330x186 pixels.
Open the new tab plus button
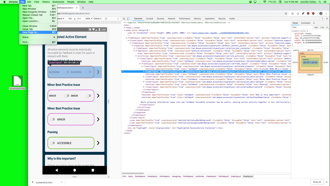83,8
